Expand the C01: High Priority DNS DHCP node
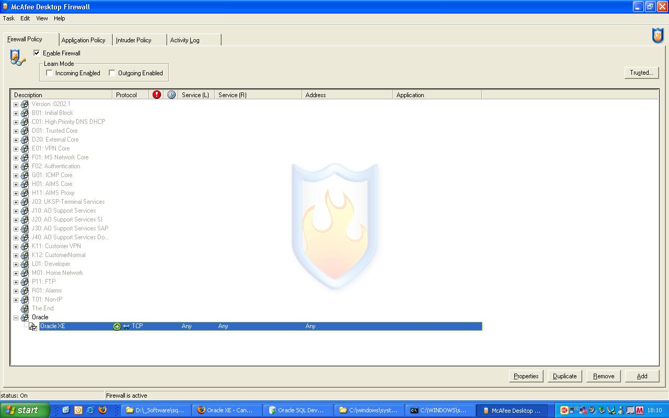Viewport: 669px width, 418px height. [16, 122]
